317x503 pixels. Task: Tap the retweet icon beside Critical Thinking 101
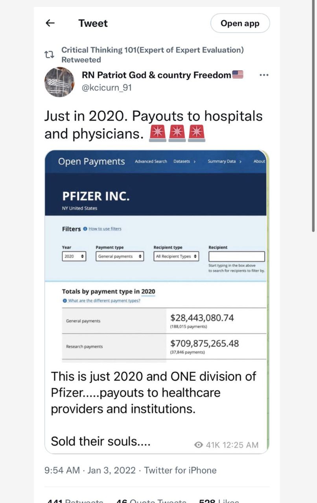(50, 55)
